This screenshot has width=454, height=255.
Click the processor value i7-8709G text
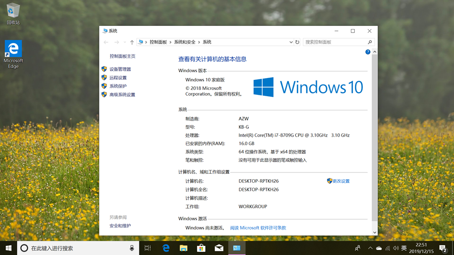point(294,135)
